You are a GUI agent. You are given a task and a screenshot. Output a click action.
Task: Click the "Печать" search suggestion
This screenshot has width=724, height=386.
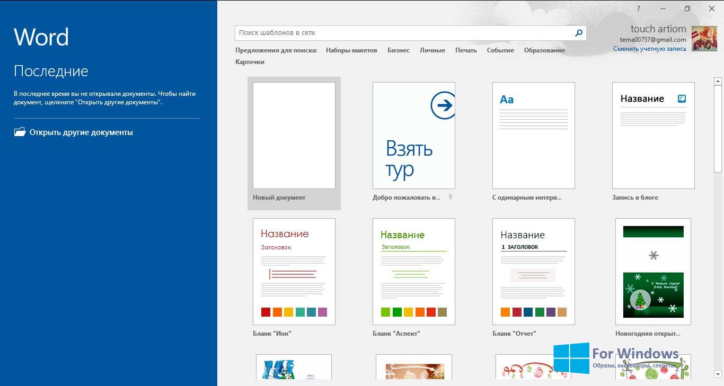click(466, 50)
